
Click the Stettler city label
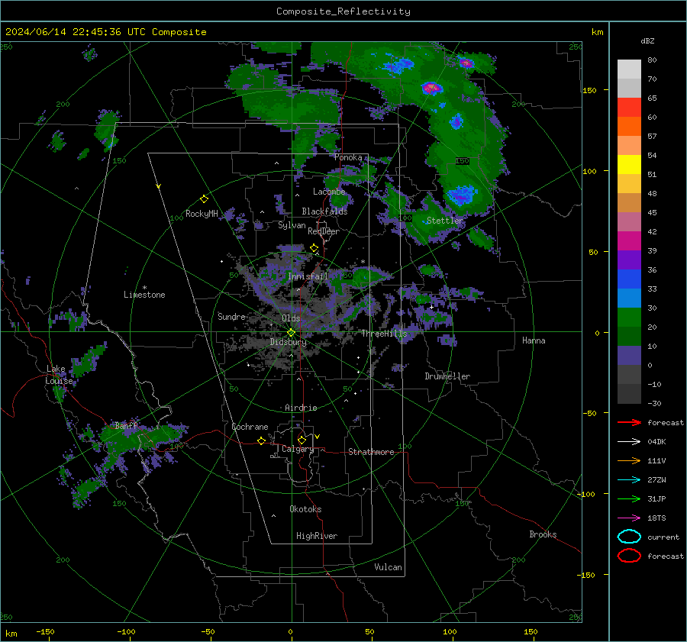point(445,221)
